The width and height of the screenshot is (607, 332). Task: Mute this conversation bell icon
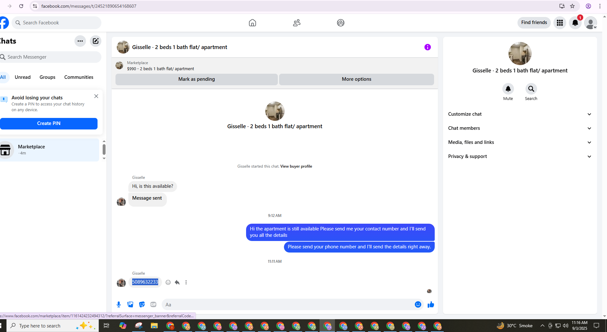[508, 89]
